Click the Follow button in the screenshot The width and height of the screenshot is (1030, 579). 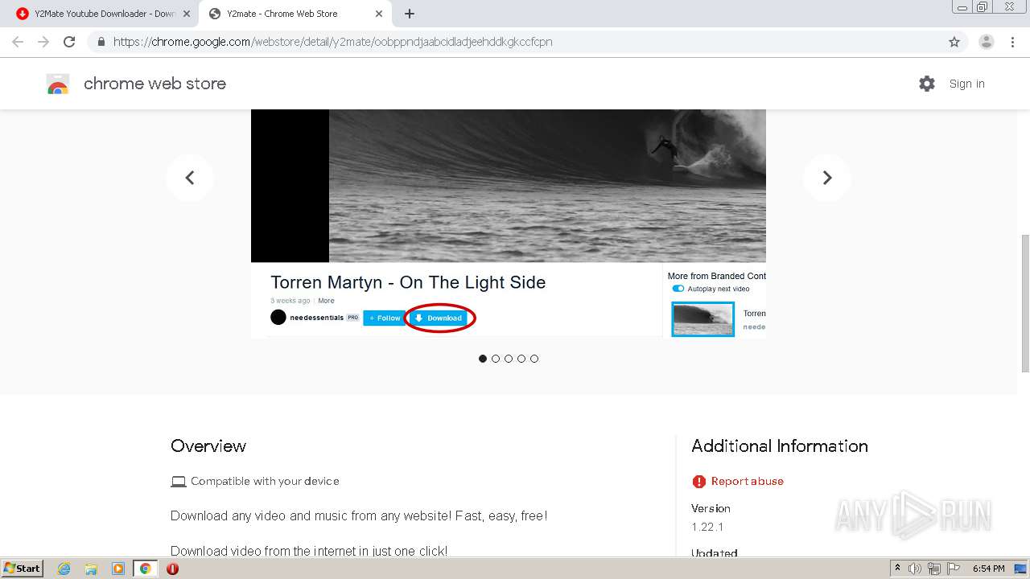(x=384, y=318)
